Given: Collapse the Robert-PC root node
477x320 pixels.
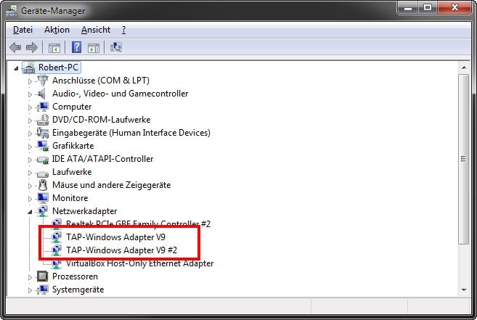Looking at the screenshot, I should coord(16,68).
